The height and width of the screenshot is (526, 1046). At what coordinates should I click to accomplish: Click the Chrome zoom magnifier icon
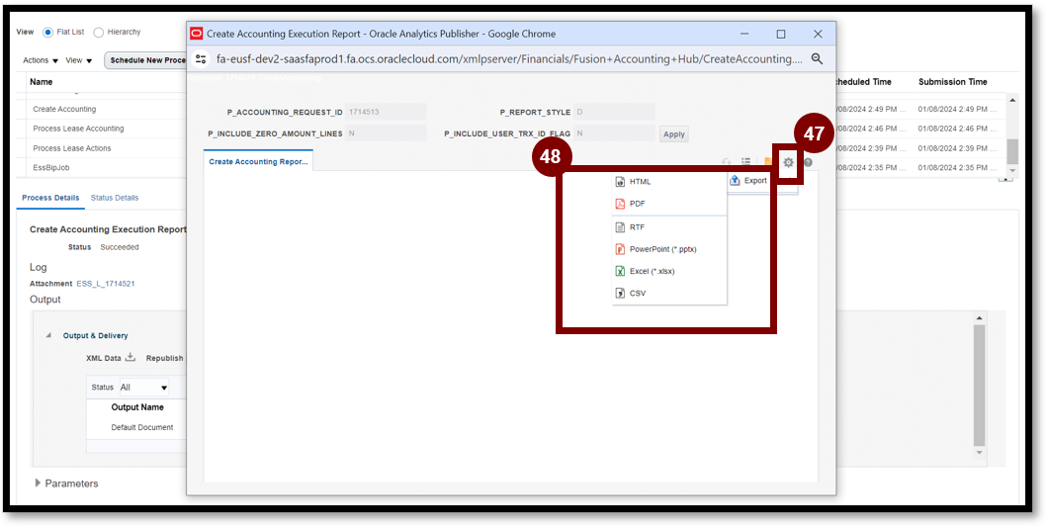tap(817, 58)
